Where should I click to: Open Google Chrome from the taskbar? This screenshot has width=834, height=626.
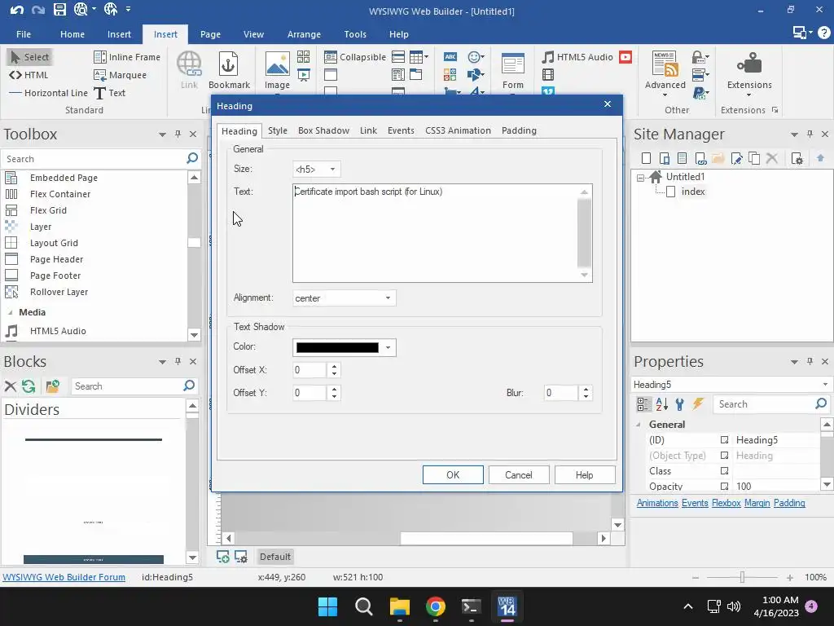point(436,606)
